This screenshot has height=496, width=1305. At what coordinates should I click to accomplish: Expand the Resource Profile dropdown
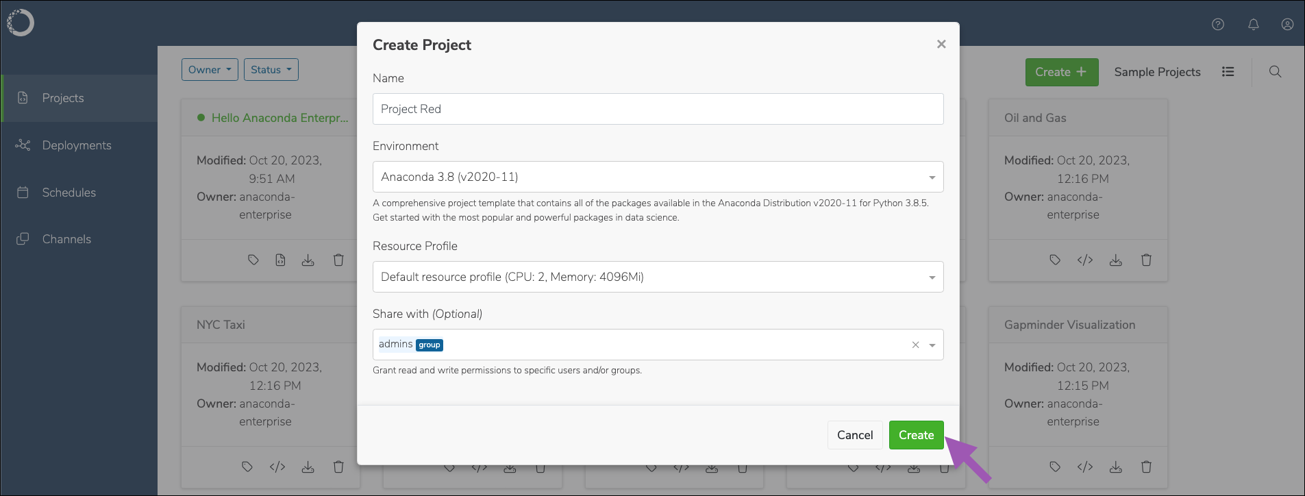tap(658, 277)
